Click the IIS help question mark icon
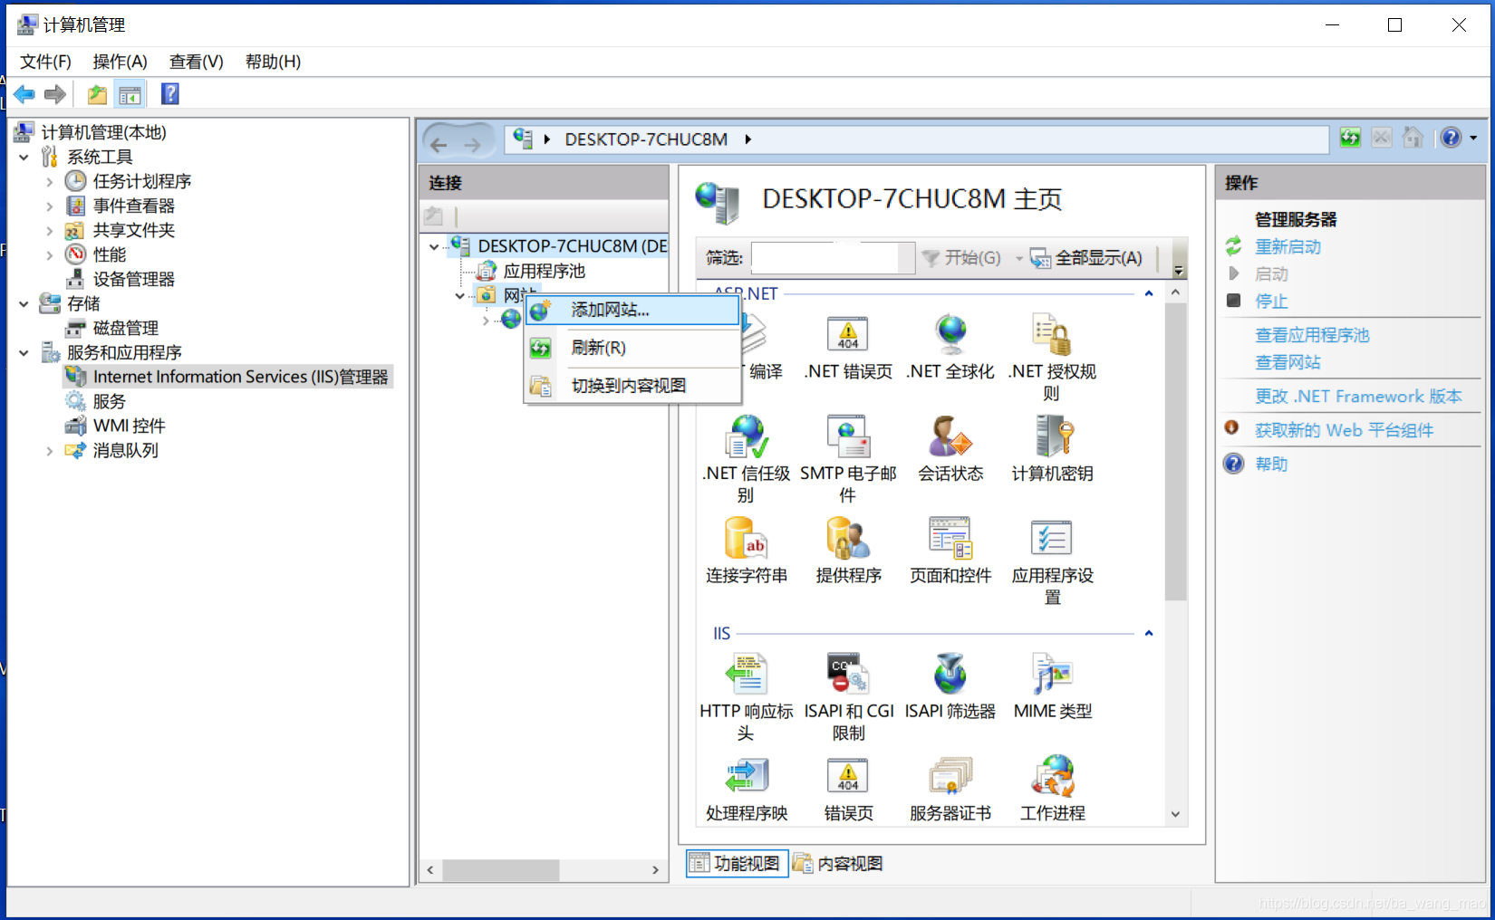1495x920 pixels. click(x=1451, y=138)
